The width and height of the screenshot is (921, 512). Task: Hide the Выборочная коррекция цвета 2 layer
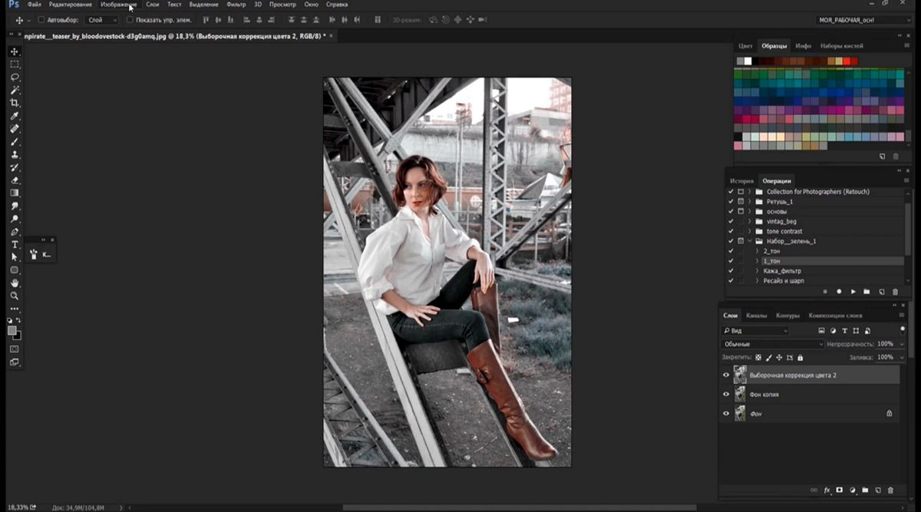(726, 375)
